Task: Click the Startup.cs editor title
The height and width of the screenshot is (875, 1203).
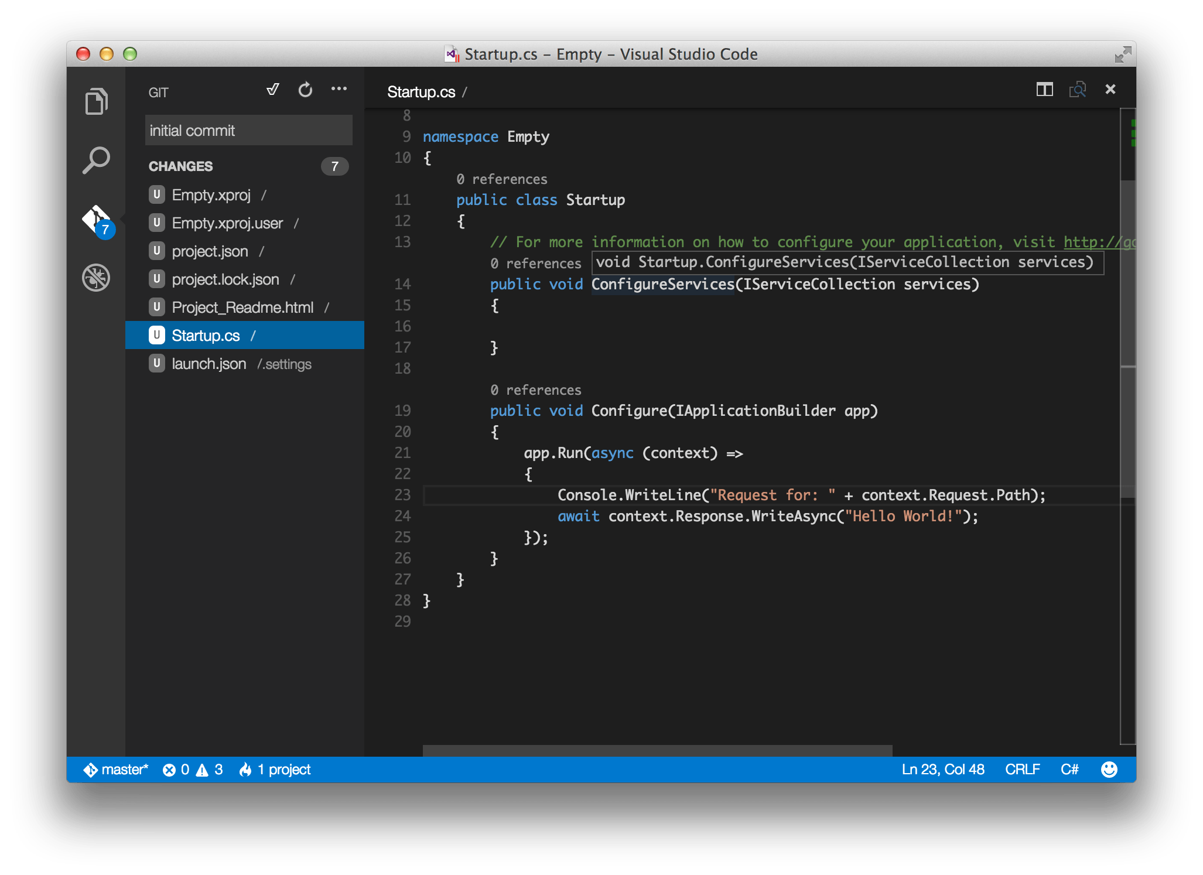Action: (x=421, y=92)
